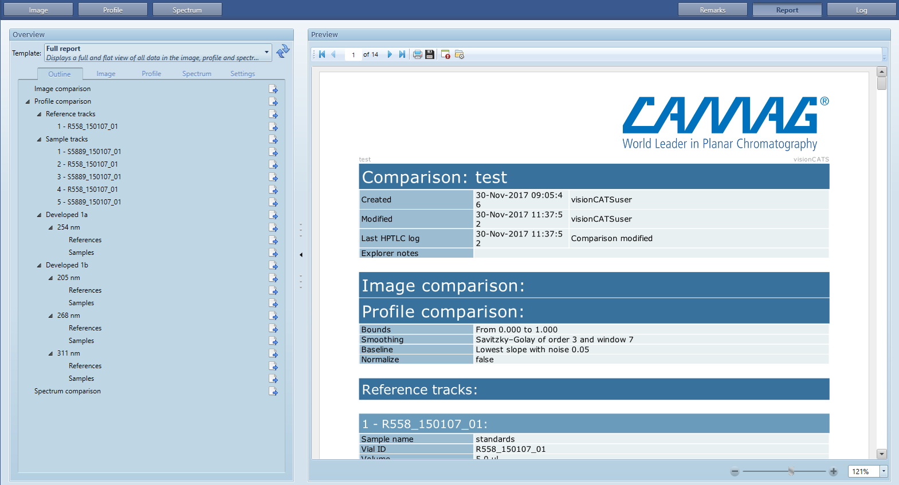Go to first page of report preview
This screenshot has width=899, height=485.
(x=322, y=54)
